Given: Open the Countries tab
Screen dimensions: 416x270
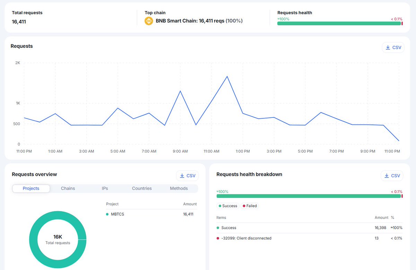Looking at the screenshot, I should click(142, 189).
